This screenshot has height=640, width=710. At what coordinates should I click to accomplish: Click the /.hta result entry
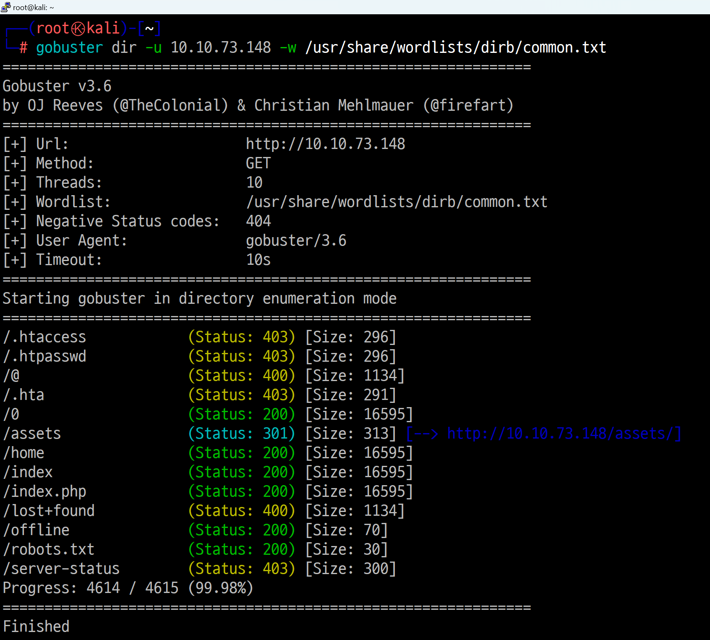coord(23,395)
